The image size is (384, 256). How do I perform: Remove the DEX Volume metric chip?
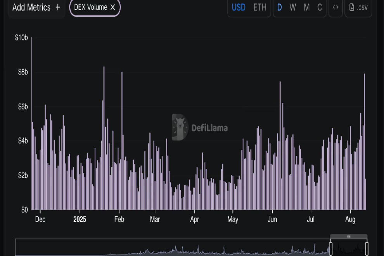[112, 7]
